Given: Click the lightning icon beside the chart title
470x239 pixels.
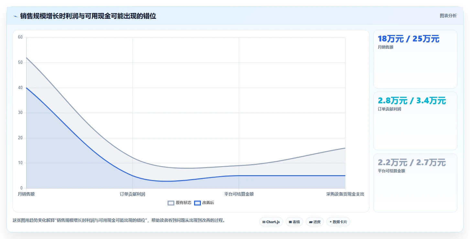Looking at the screenshot, I should click(15, 16).
